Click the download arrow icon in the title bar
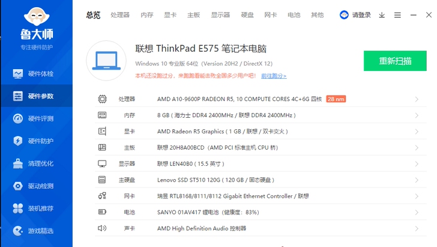 [382, 15]
